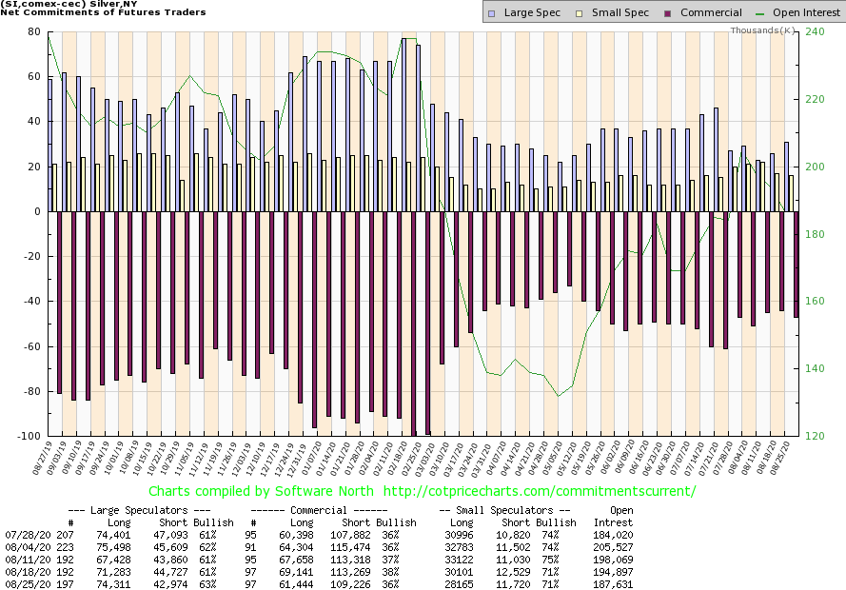Click the Small Spec legend color box
846x590 pixels.
(x=571, y=13)
